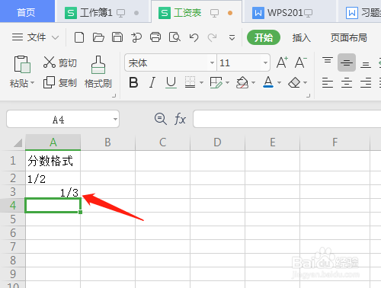Switch to the WPS201 document tab

coord(290,13)
